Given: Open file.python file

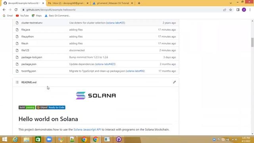Looking at the screenshot, I should [x=27, y=37].
